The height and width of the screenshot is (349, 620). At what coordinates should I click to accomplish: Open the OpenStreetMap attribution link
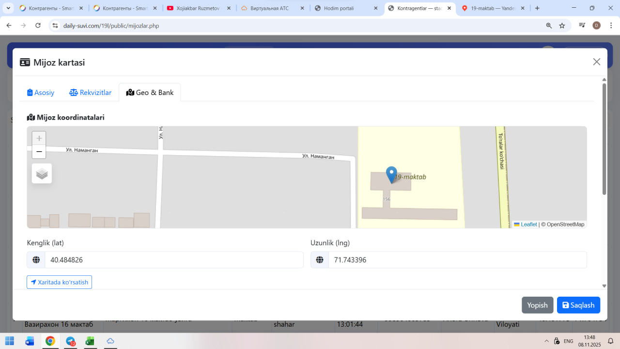tap(565, 224)
